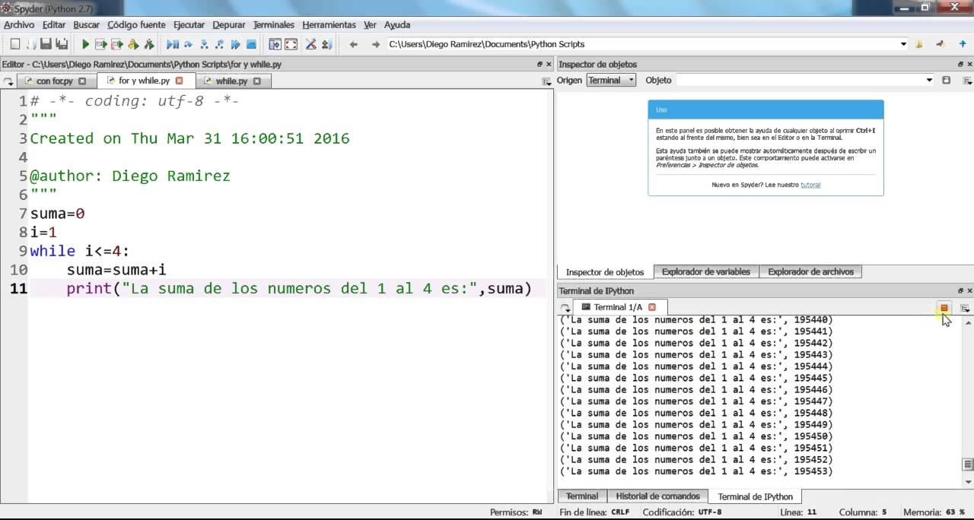This screenshot has height=520, width=974.
Task: Open the Herramientas menu
Action: (x=329, y=25)
